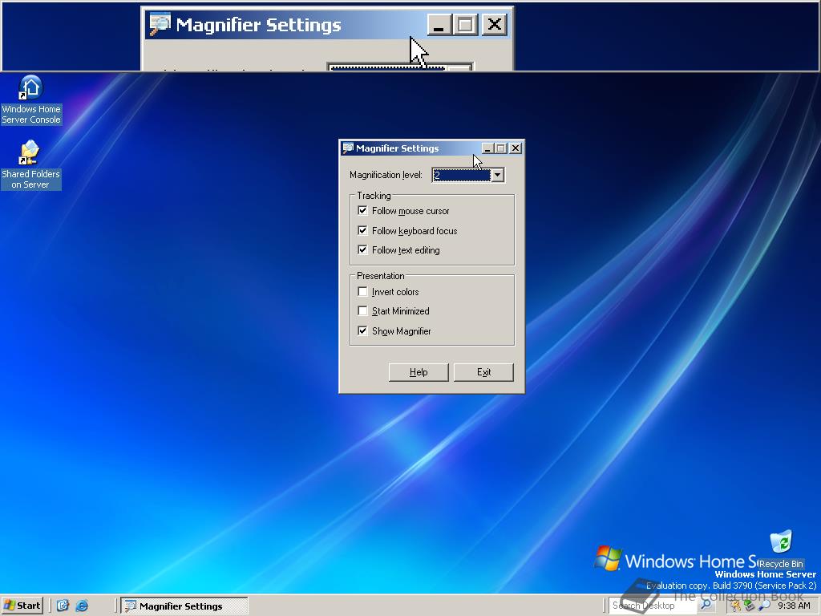
Task: Click the clock showing 9:38 AM
Action: pyautogui.click(x=794, y=606)
